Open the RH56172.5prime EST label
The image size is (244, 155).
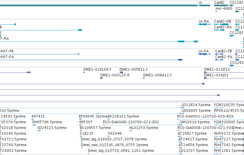click(229, 134)
